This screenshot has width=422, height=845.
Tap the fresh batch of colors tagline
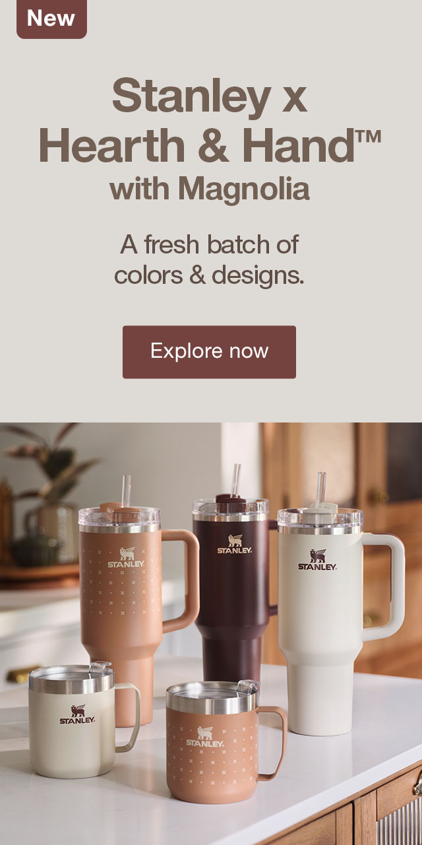(x=209, y=259)
